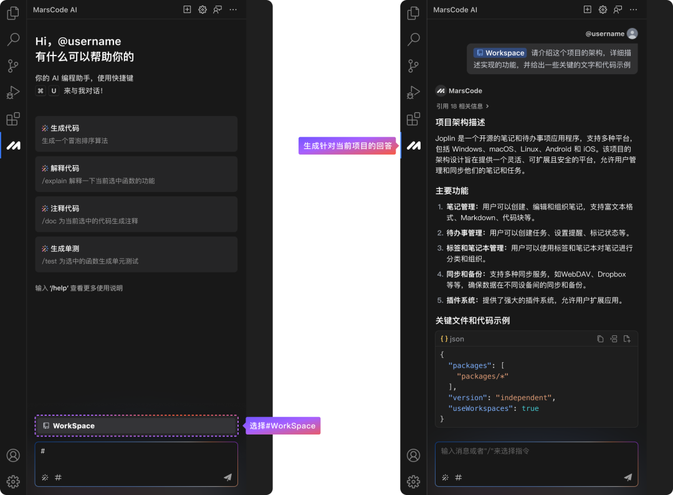Image resolution: width=673 pixels, height=495 pixels.
Task: Open Explorer icon in right window sidebar
Action: point(413,13)
